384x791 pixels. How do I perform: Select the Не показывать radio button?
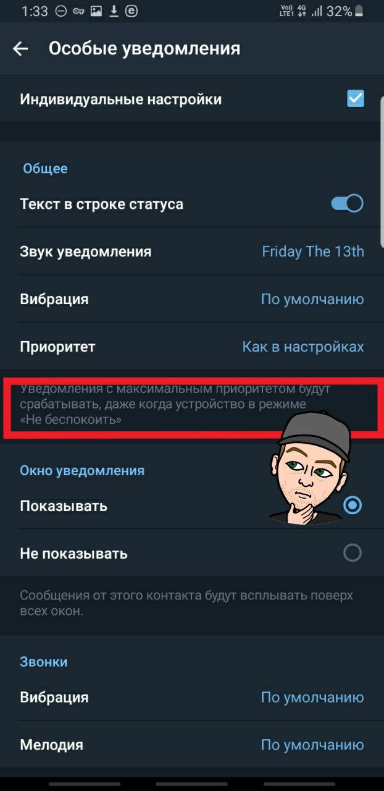point(353,552)
